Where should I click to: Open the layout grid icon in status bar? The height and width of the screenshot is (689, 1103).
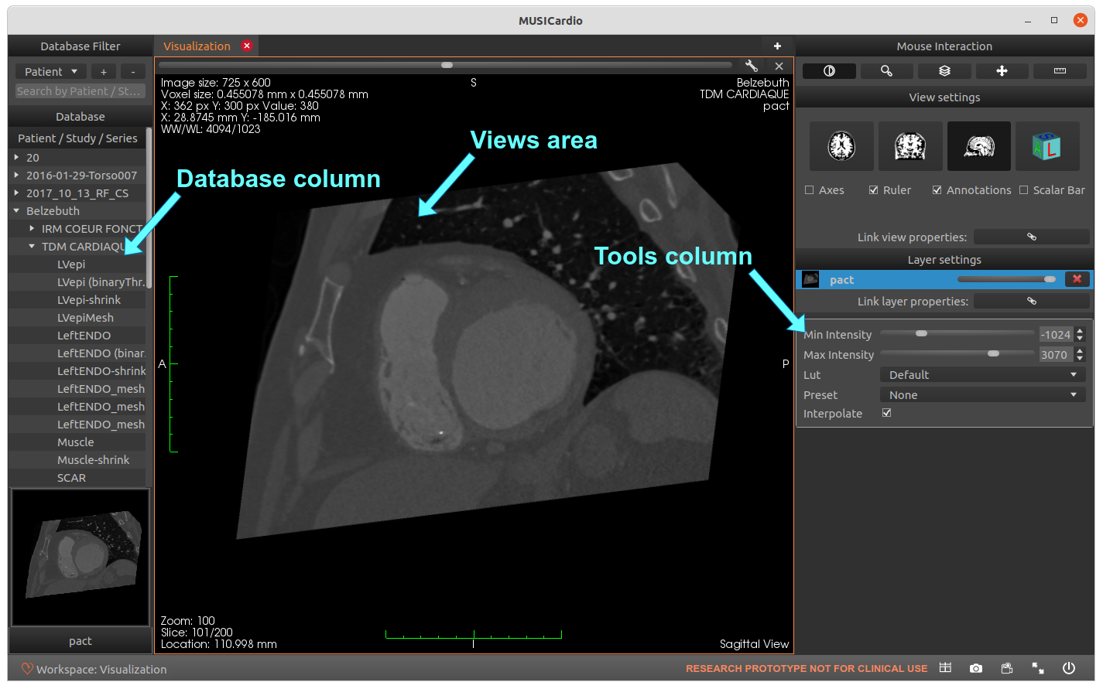(945, 668)
